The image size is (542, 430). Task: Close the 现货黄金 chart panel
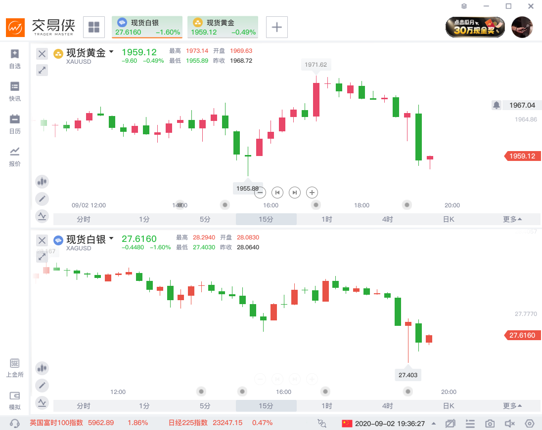point(42,54)
